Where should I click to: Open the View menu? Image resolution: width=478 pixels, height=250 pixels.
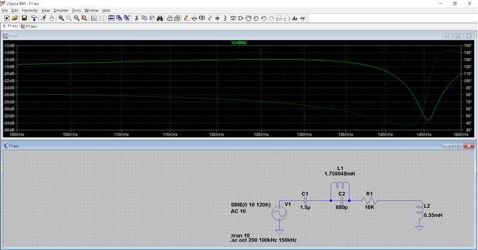tap(45, 10)
